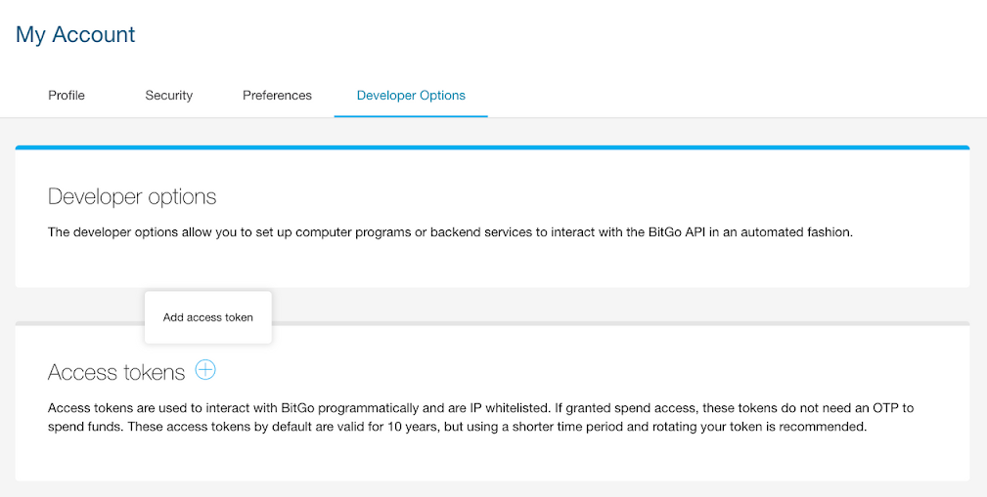Go to the Preferences tab

coord(277,96)
